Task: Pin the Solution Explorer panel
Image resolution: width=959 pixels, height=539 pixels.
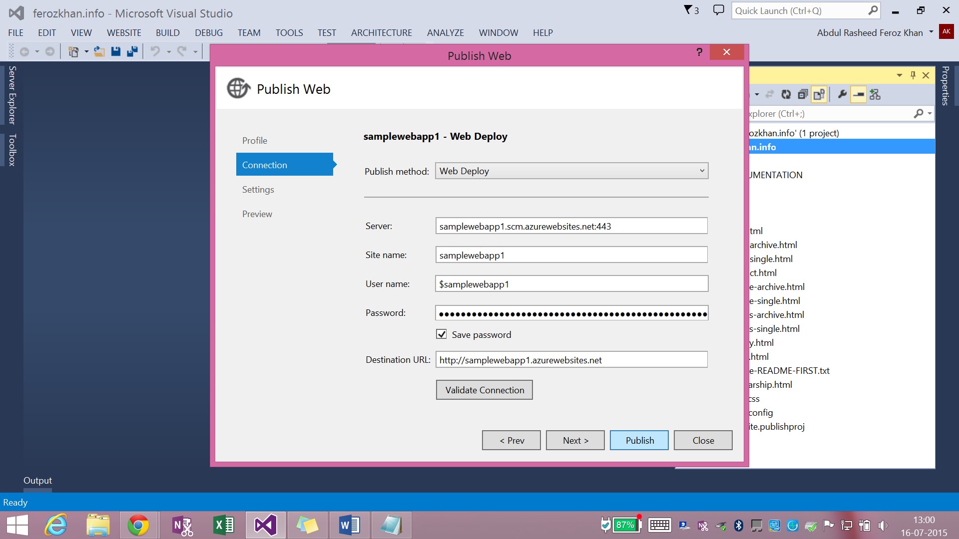Action: pyautogui.click(x=913, y=75)
